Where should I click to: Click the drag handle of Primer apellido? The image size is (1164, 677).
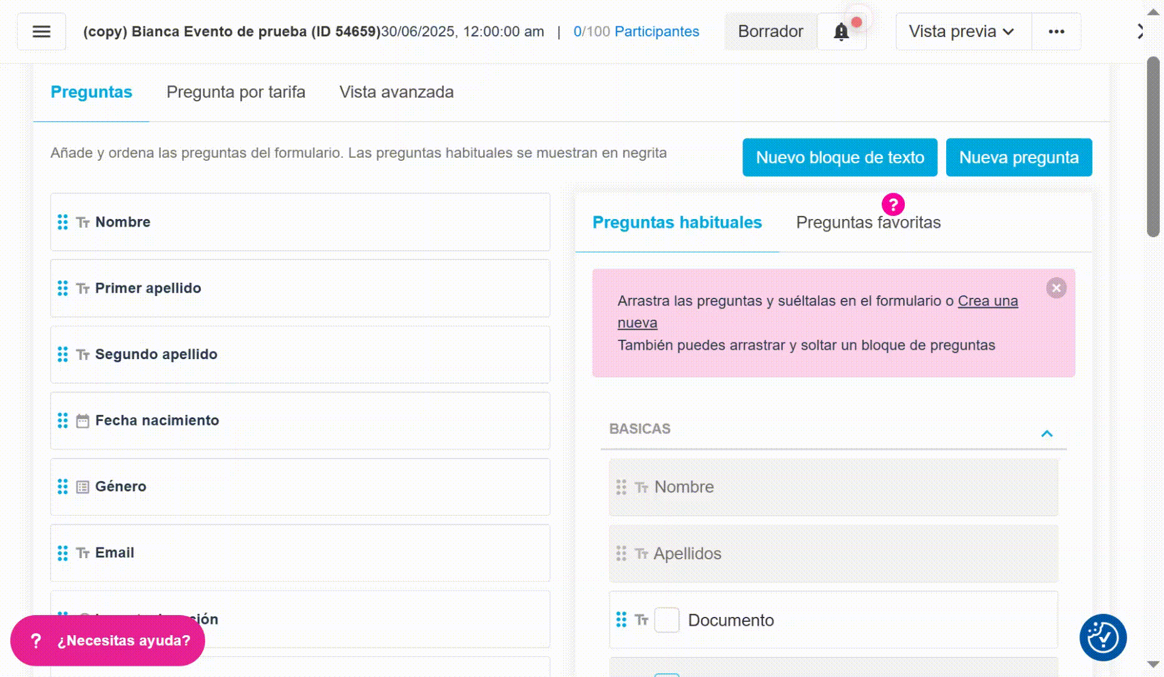(63, 288)
